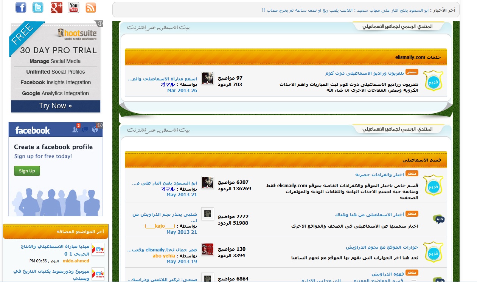Open the YouTube channel icon
The width and height of the screenshot is (477, 282).
tap(74, 7)
